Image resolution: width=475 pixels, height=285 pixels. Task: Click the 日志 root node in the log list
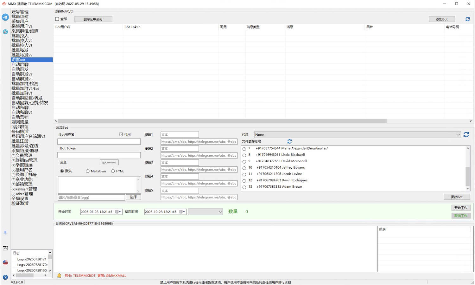click(16, 253)
